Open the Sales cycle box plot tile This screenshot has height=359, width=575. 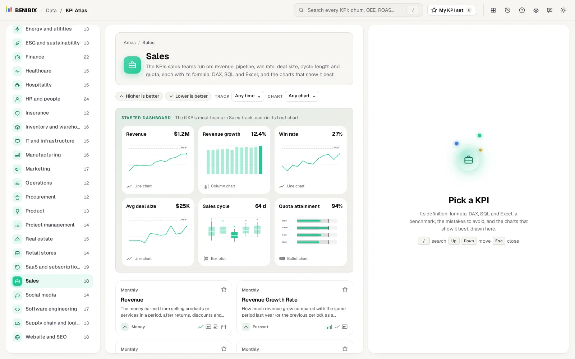click(x=234, y=232)
